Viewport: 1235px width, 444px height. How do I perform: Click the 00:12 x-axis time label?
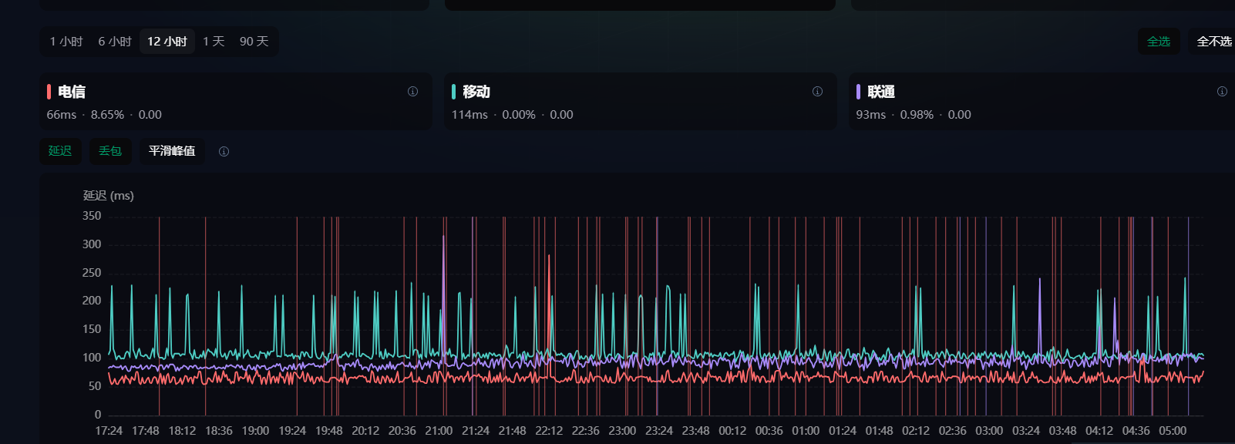click(x=732, y=431)
